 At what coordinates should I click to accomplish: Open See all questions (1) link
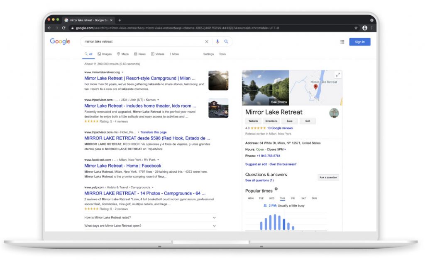coord(259,180)
